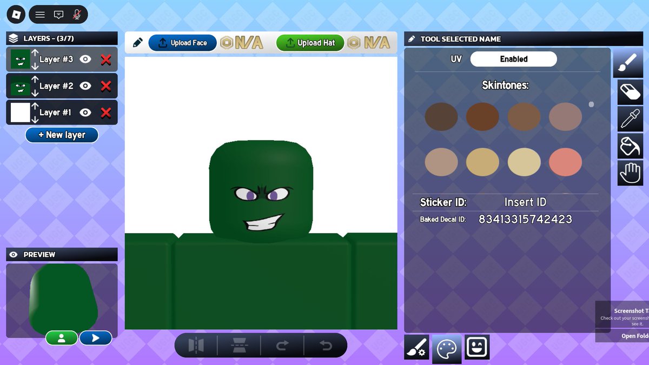Delete Layer #2 with red X
The height and width of the screenshot is (365, 649).
pyautogui.click(x=106, y=86)
